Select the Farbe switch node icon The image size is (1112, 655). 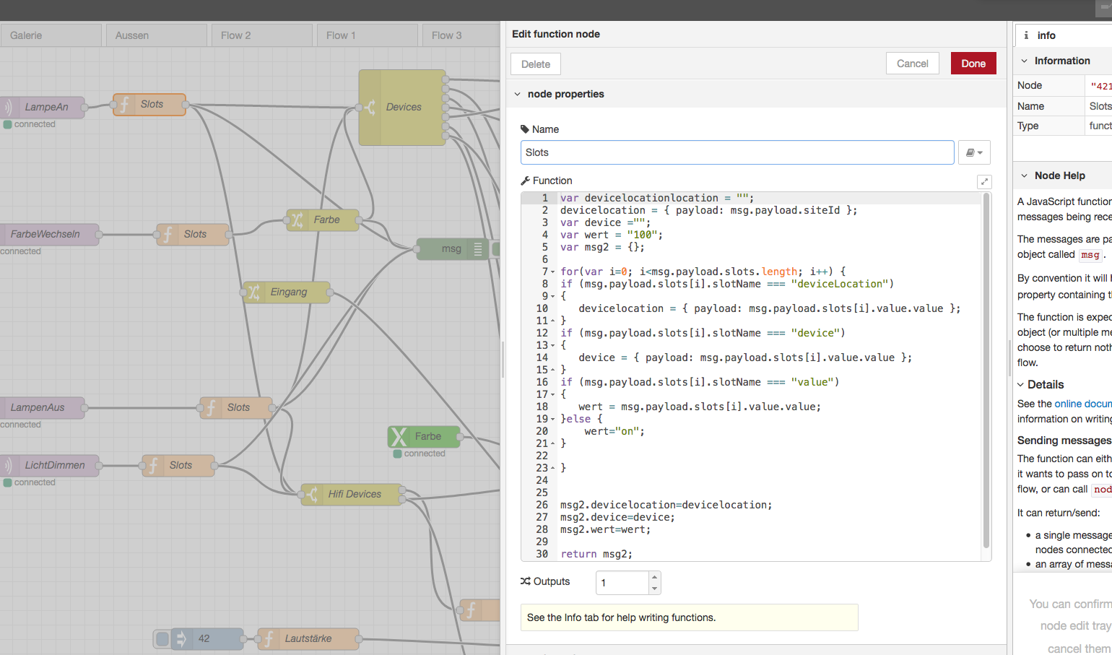click(297, 220)
